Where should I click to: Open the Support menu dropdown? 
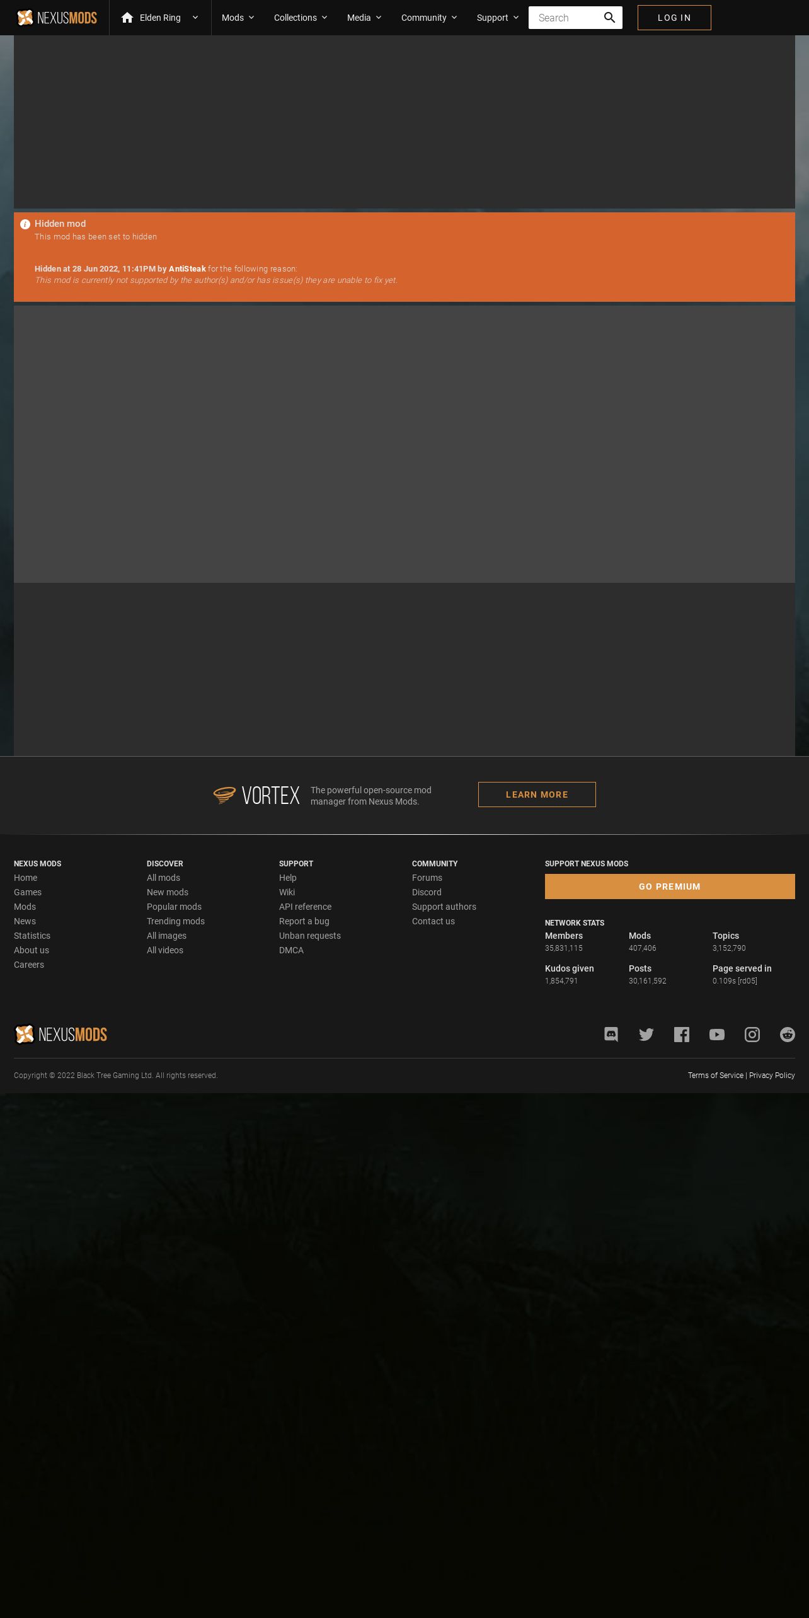pyautogui.click(x=498, y=18)
